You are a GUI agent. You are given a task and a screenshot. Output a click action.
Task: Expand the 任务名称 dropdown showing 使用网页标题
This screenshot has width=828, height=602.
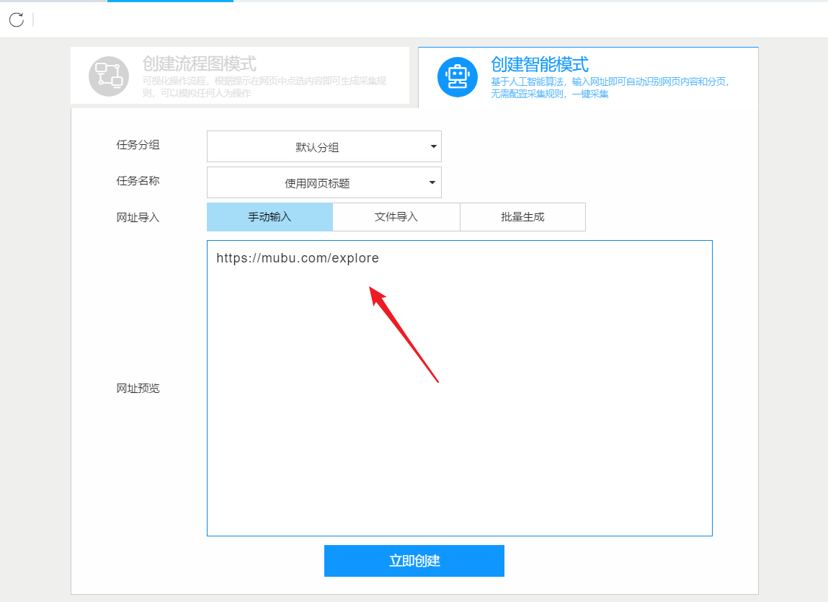(x=324, y=182)
